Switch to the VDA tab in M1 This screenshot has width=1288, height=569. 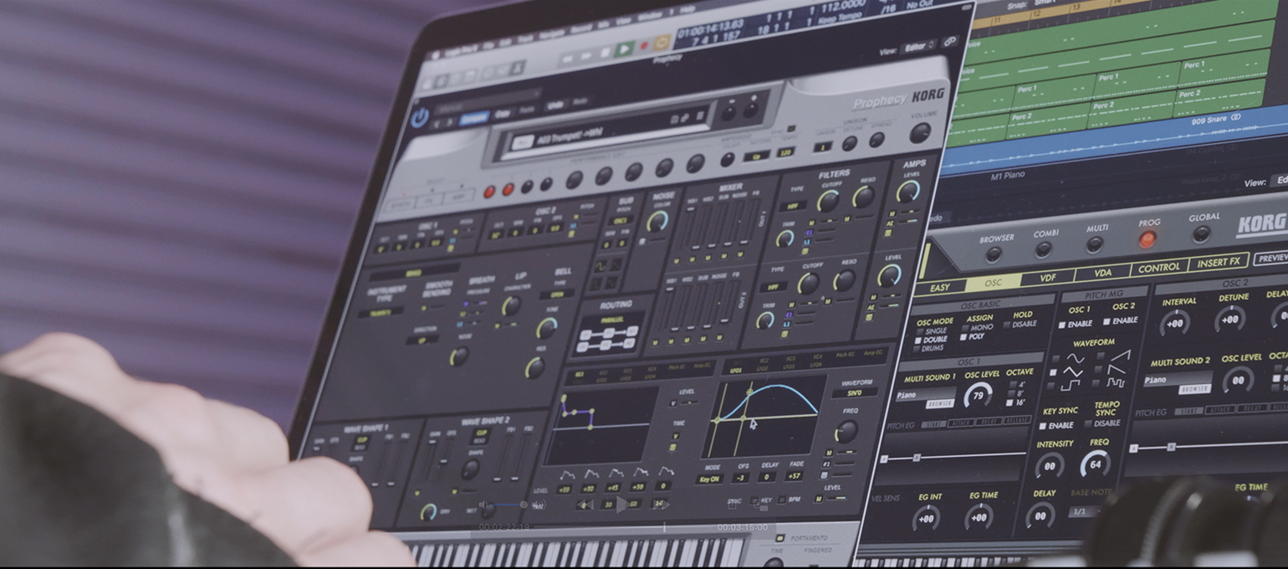point(1102,274)
